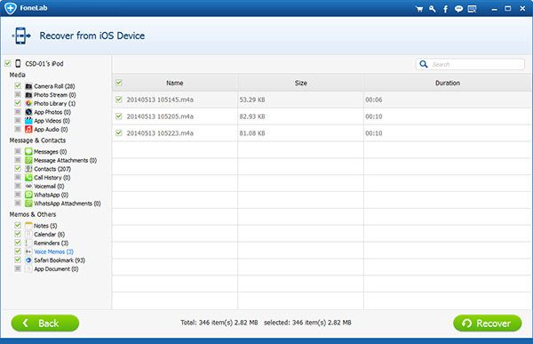Click the Recover button
533x344 pixels.
[488, 323]
